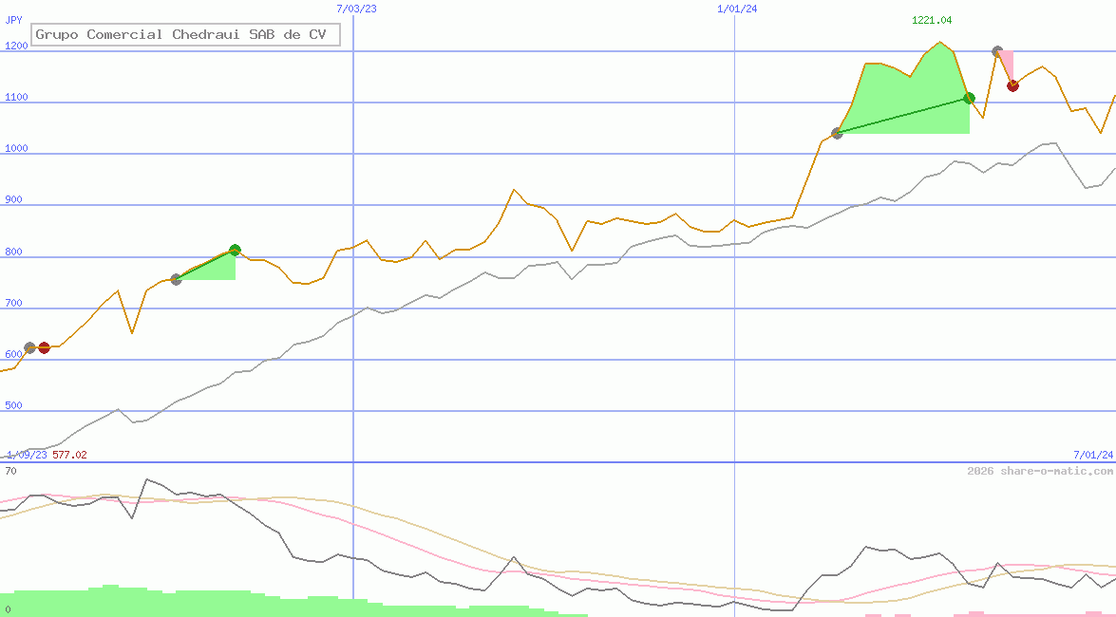The width and height of the screenshot is (1116, 617).
Task: Click green exit marker of largest green region
Action: 969,98
